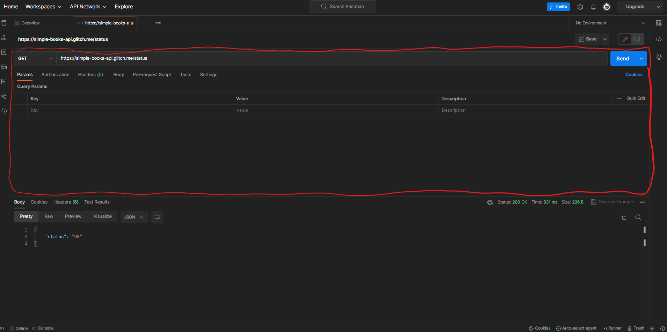Expand Send button options arrow
This screenshot has width=667, height=332.
pyautogui.click(x=641, y=59)
